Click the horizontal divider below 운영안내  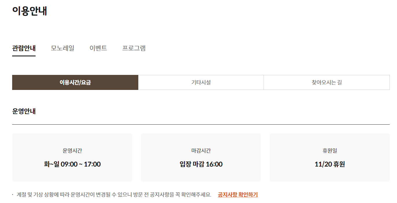(201, 124)
